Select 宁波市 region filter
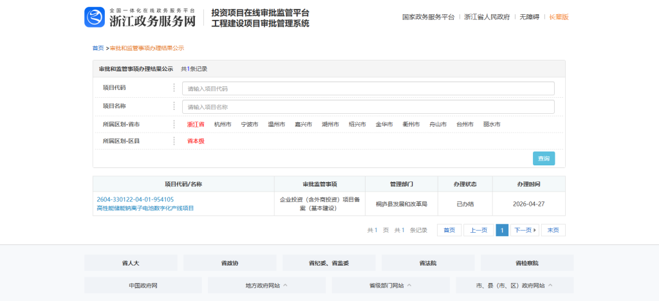 pyautogui.click(x=249, y=124)
